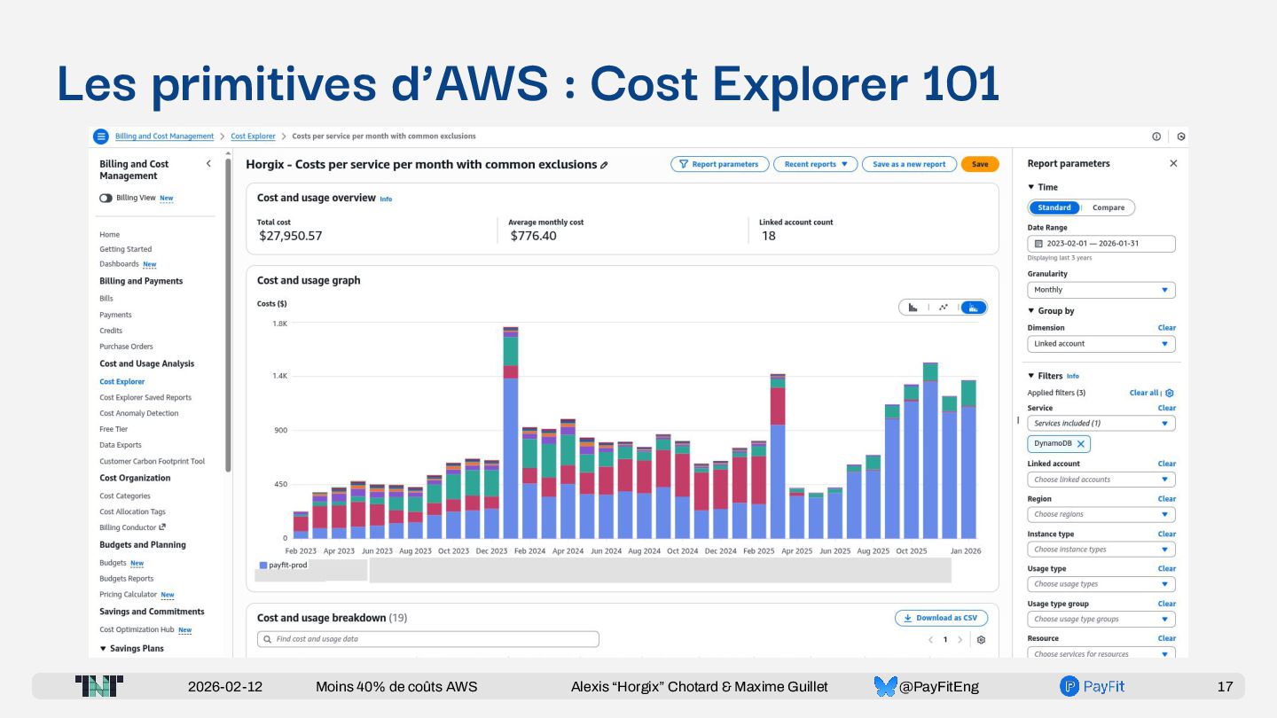This screenshot has height=718, width=1277.
Task: Click the download icon in Download as CSV
Action: tap(908, 618)
